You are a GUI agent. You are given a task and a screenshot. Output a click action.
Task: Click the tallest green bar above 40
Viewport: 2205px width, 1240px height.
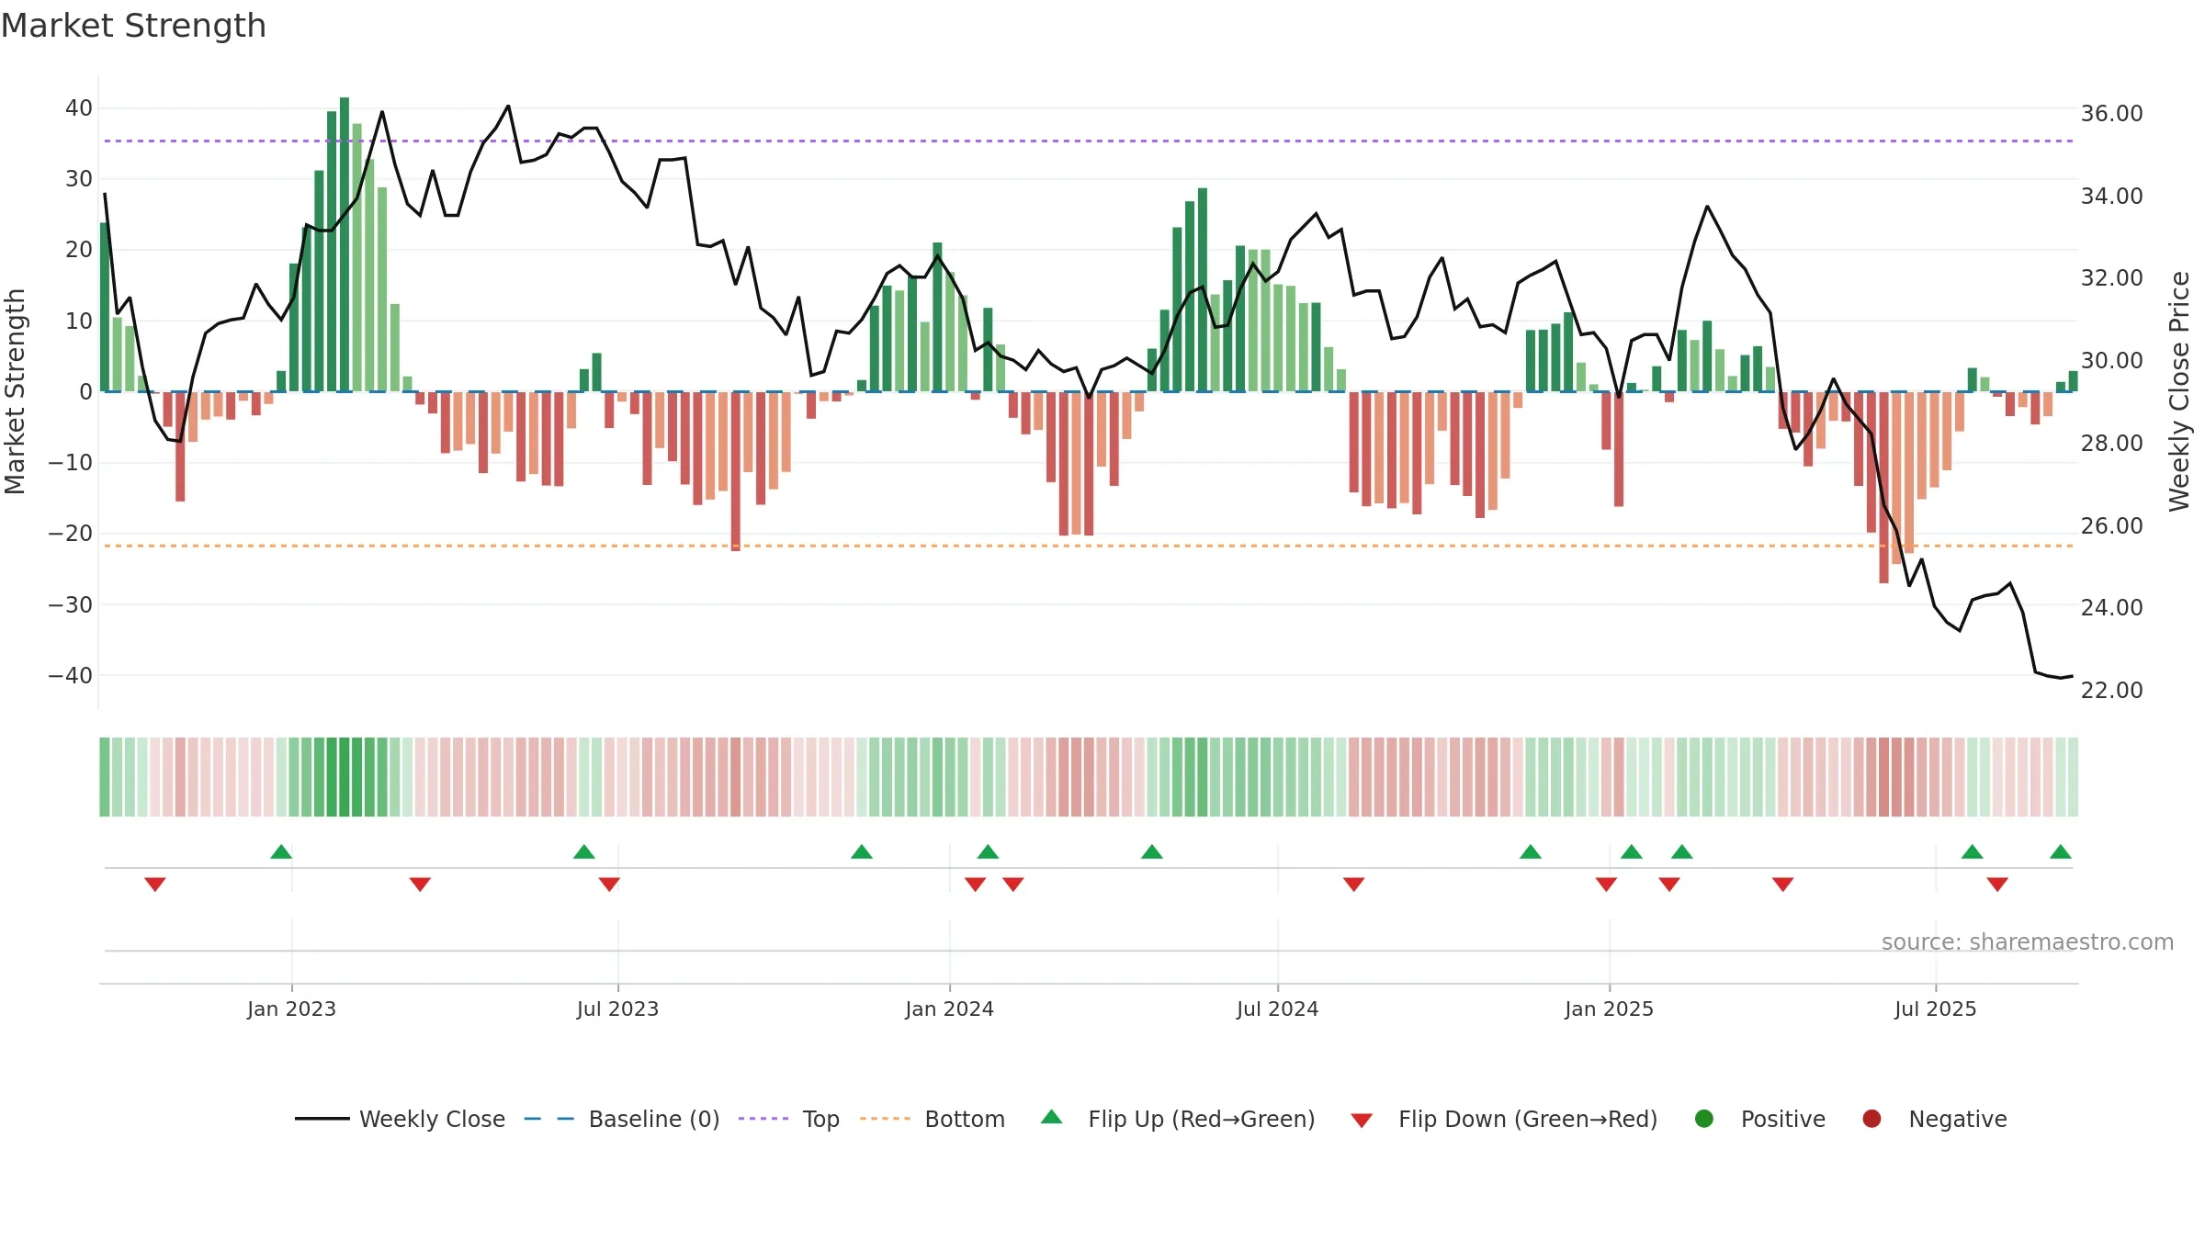pos(345,244)
